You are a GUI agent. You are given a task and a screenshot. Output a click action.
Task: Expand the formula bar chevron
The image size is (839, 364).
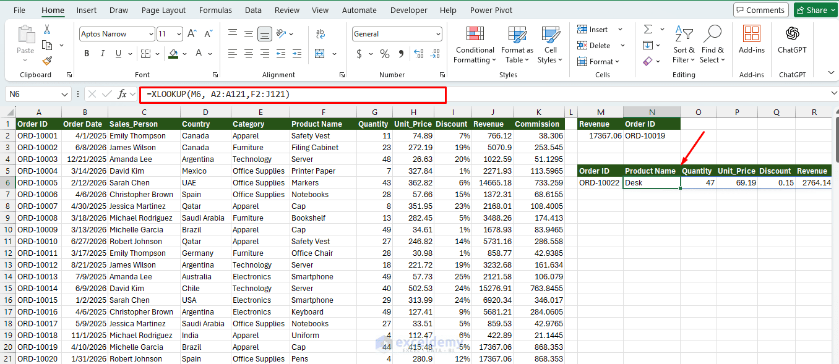pyautogui.click(x=833, y=93)
